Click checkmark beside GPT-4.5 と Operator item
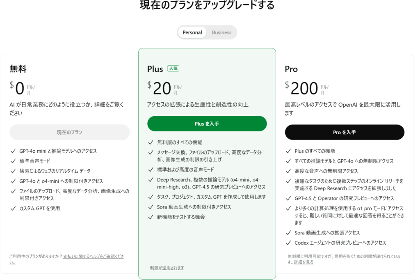 click(x=288, y=198)
